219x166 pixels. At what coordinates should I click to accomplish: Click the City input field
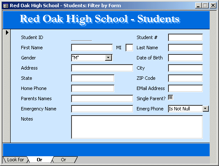pos(185,68)
